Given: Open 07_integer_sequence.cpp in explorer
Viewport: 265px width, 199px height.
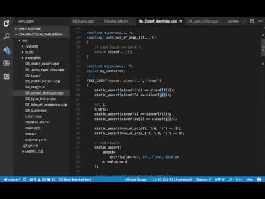Looking at the screenshot, I should click(46, 104).
